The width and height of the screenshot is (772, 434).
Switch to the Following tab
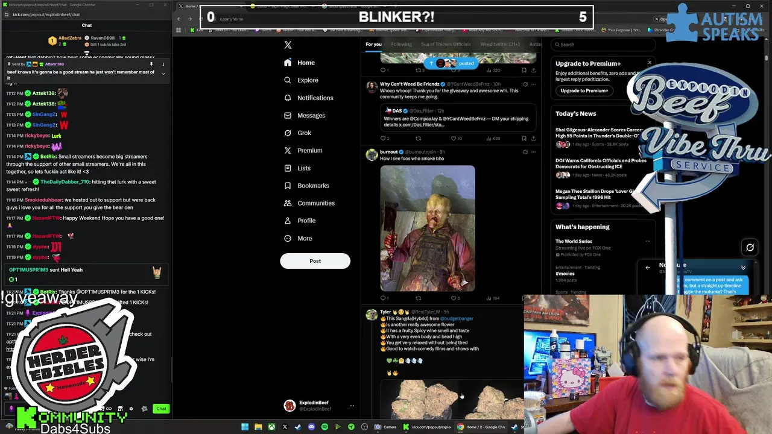click(401, 44)
